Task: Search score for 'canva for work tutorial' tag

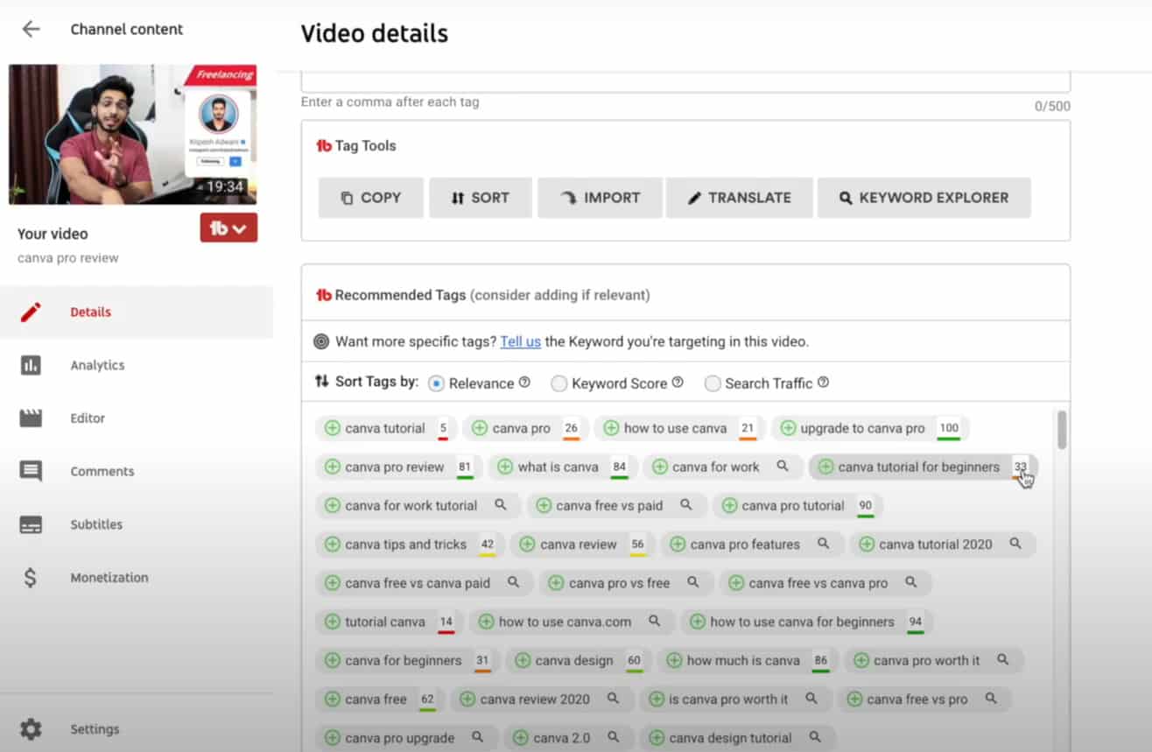Action: click(501, 505)
